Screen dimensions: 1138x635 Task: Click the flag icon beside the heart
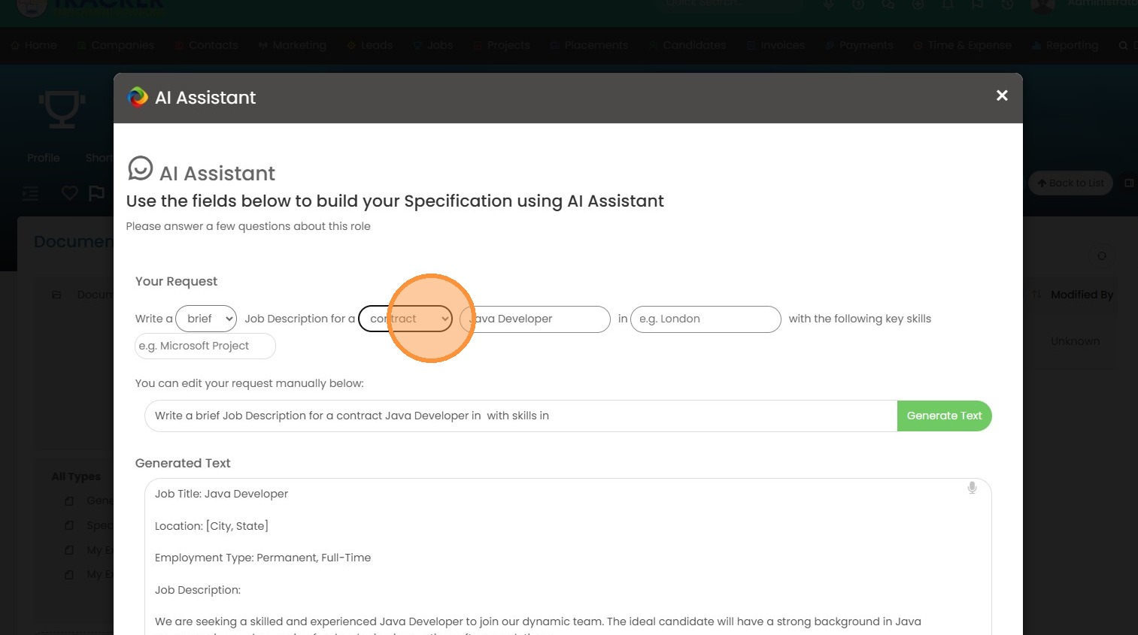[x=97, y=193]
